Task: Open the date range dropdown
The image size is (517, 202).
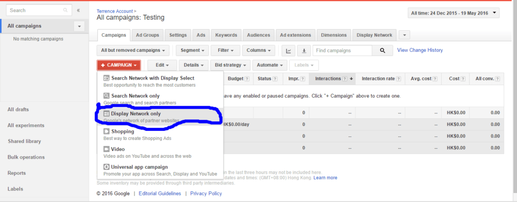Action: click(454, 13)
